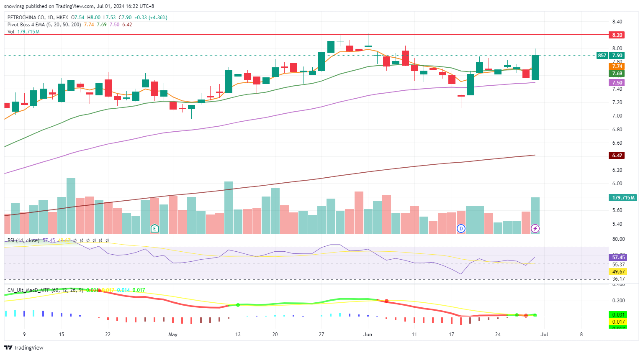This screenshot has height=355, width=643.
Task: Click the purple 7.50 EMA axis label
Action: point(617,83)
